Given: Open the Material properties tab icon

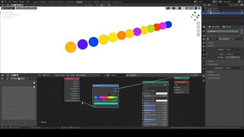Looking at the screenshot, I should point(204,76).
